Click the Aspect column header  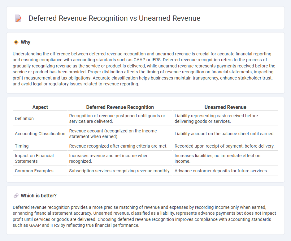pyautogui.click(x=40, y=107)
